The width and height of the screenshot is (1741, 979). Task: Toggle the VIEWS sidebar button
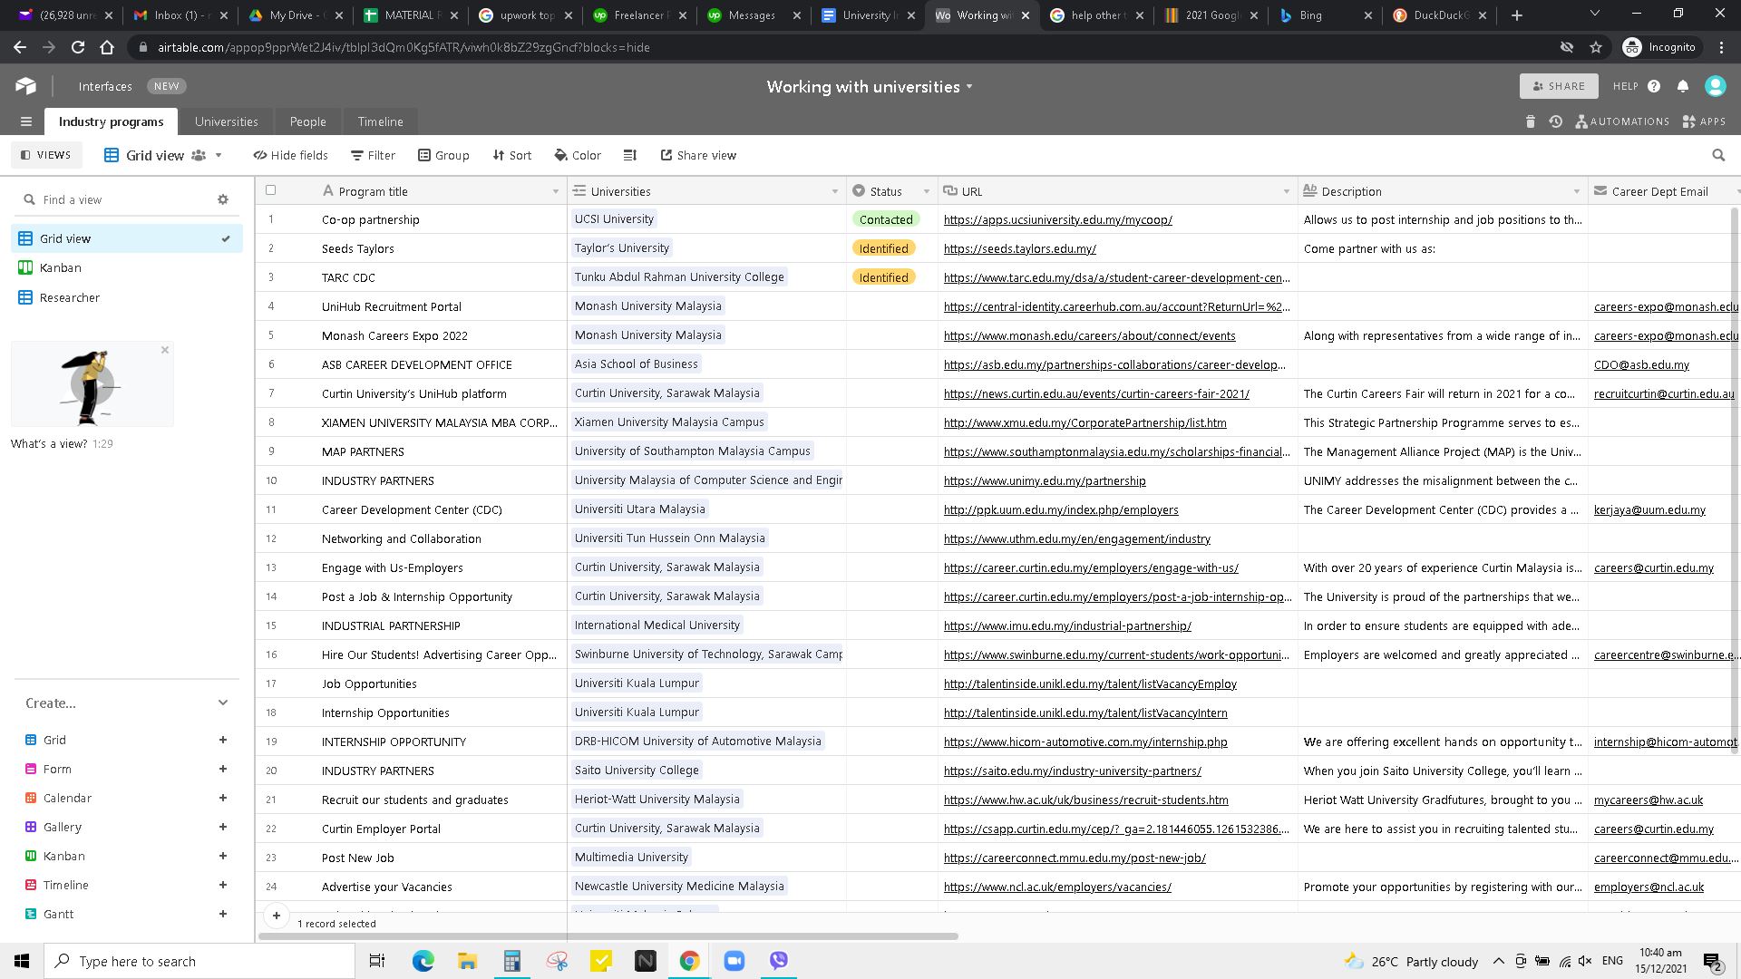click(x=46, y=155)
